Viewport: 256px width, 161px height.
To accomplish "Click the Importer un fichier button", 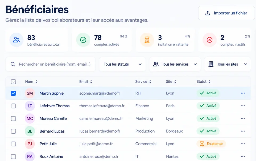I will point(226,13).
